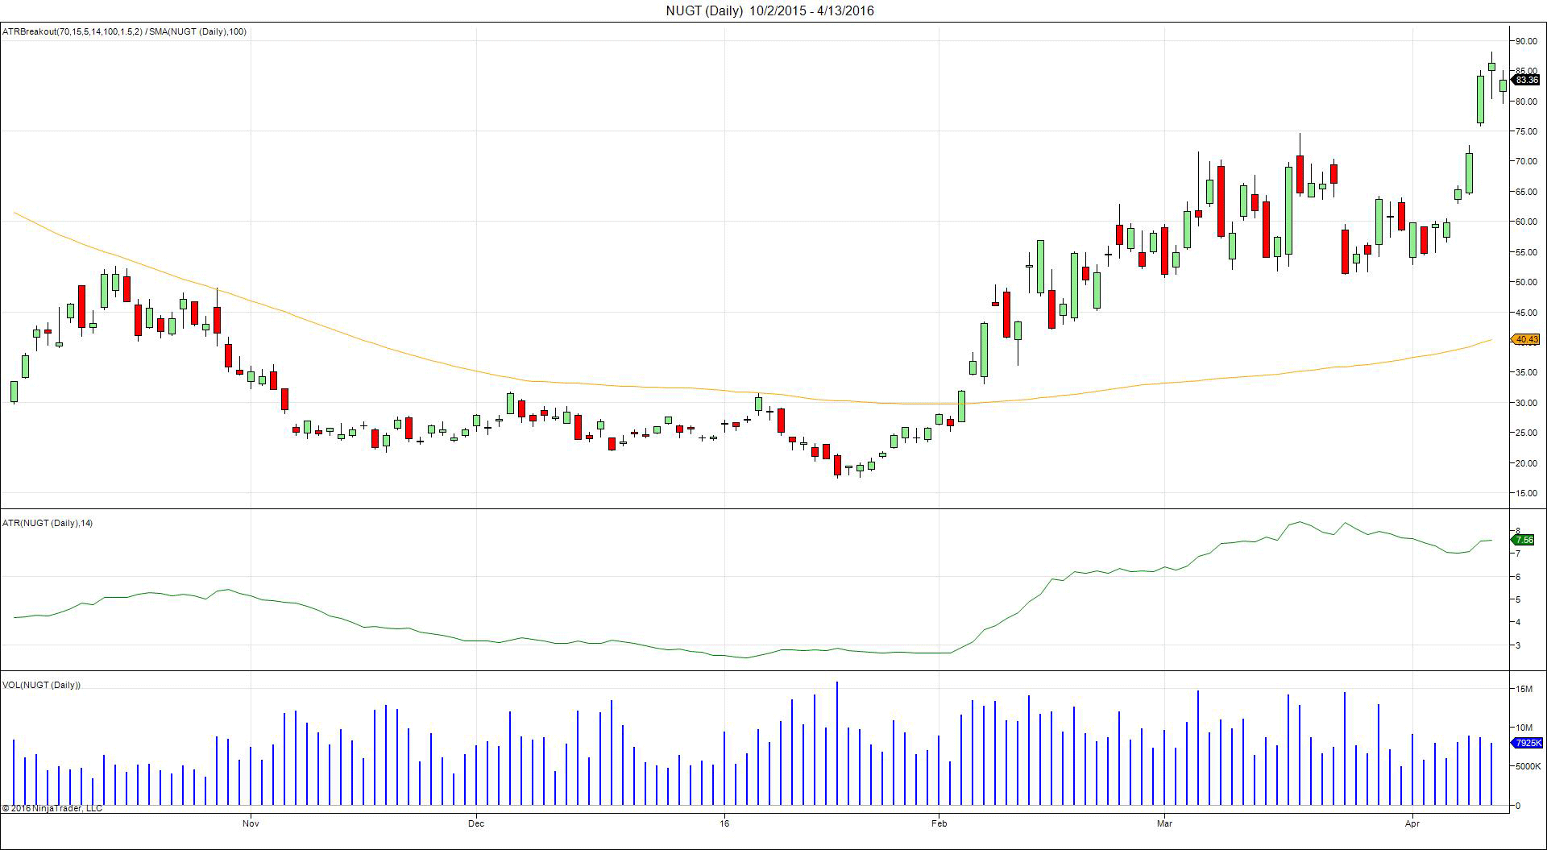Click the Apr date label on time axis
This screenshot has height=850, width=1547.
pos(1412,823)
